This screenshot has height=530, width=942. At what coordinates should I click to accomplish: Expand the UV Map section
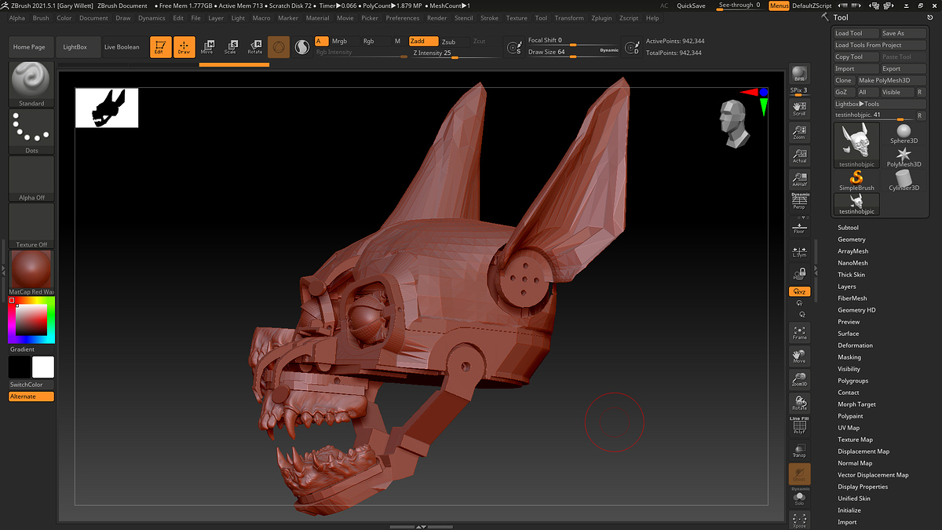(x=849, y=428)
